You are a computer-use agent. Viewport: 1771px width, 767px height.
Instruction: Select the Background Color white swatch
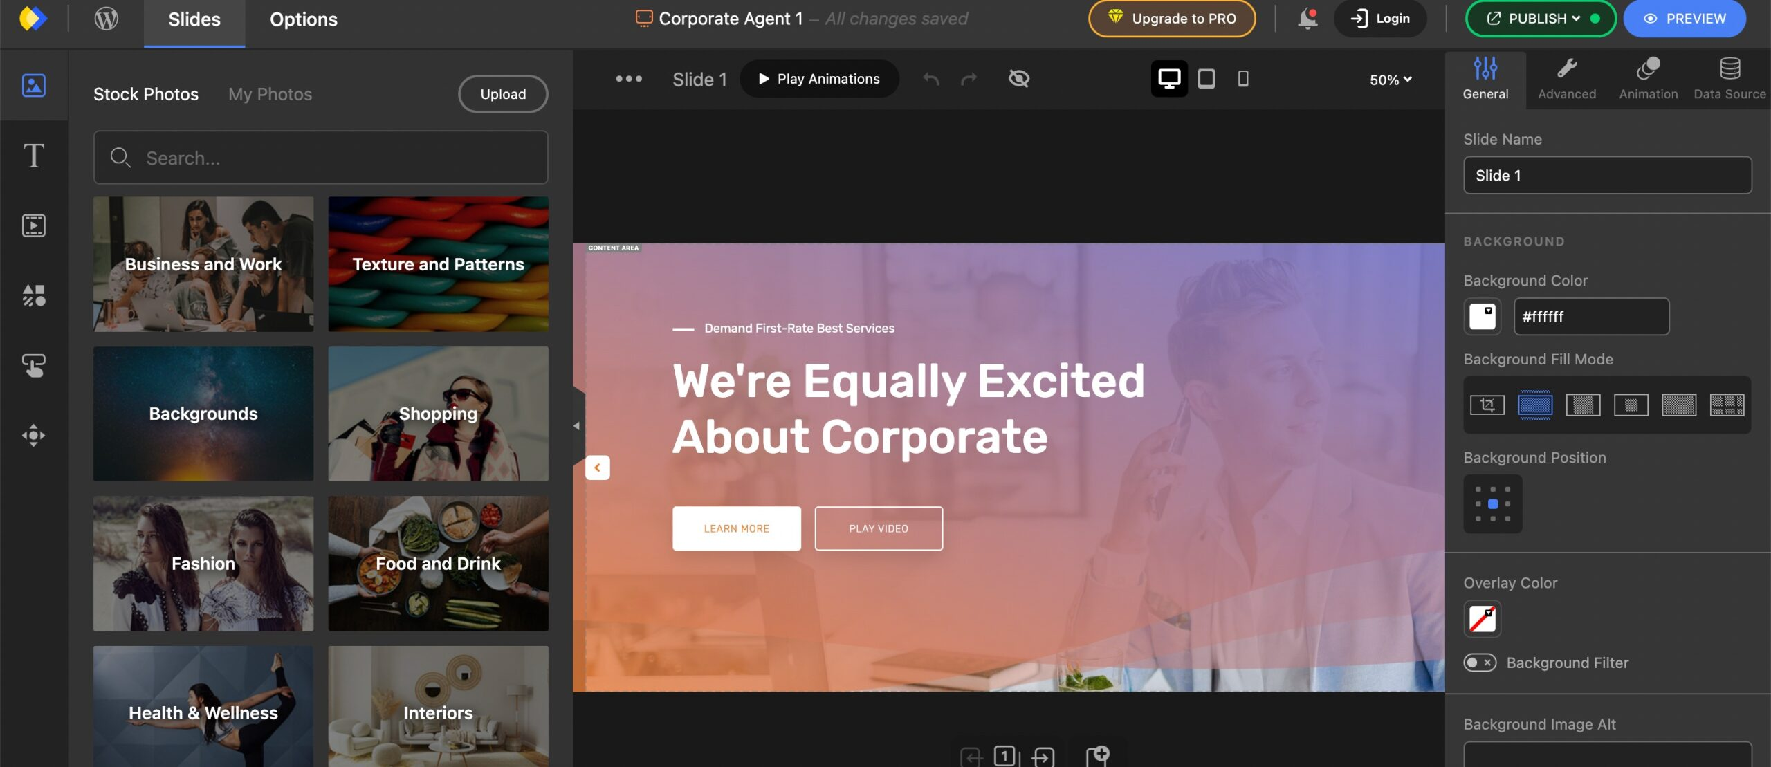click(1483, 315)
